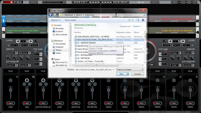Viewport: 201px width, 113px height.
Task: Click the Nombre file name input box
Action: coord(94,70)
